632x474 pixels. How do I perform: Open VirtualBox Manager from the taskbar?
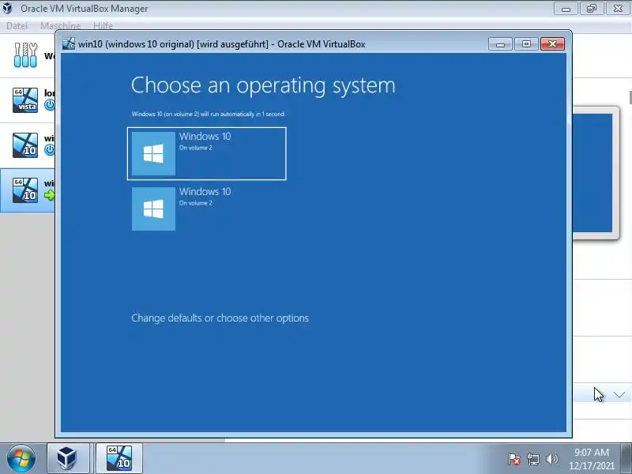(67, 458)
